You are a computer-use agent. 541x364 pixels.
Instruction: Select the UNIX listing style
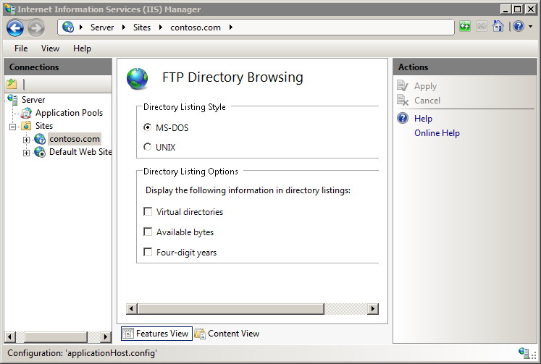click(x=147, y=147)
